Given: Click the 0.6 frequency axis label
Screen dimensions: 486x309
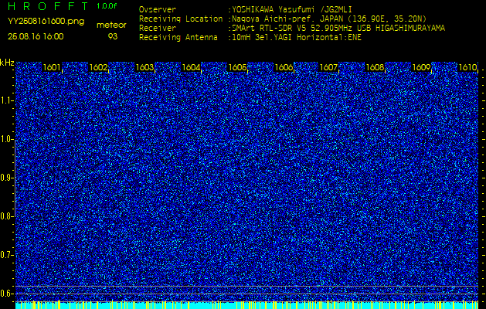Looking at the screenshot, I should pos(5,294).
